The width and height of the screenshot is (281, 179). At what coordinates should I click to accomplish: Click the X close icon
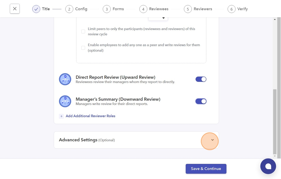[15, 9]
